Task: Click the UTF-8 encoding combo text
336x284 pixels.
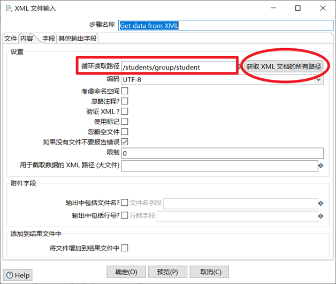Action: tap(132, 80)
